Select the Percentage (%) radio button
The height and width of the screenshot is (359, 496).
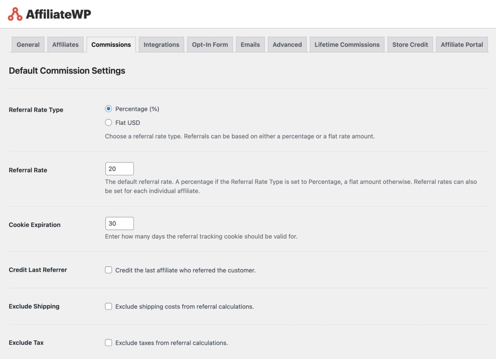click(108, 109)
